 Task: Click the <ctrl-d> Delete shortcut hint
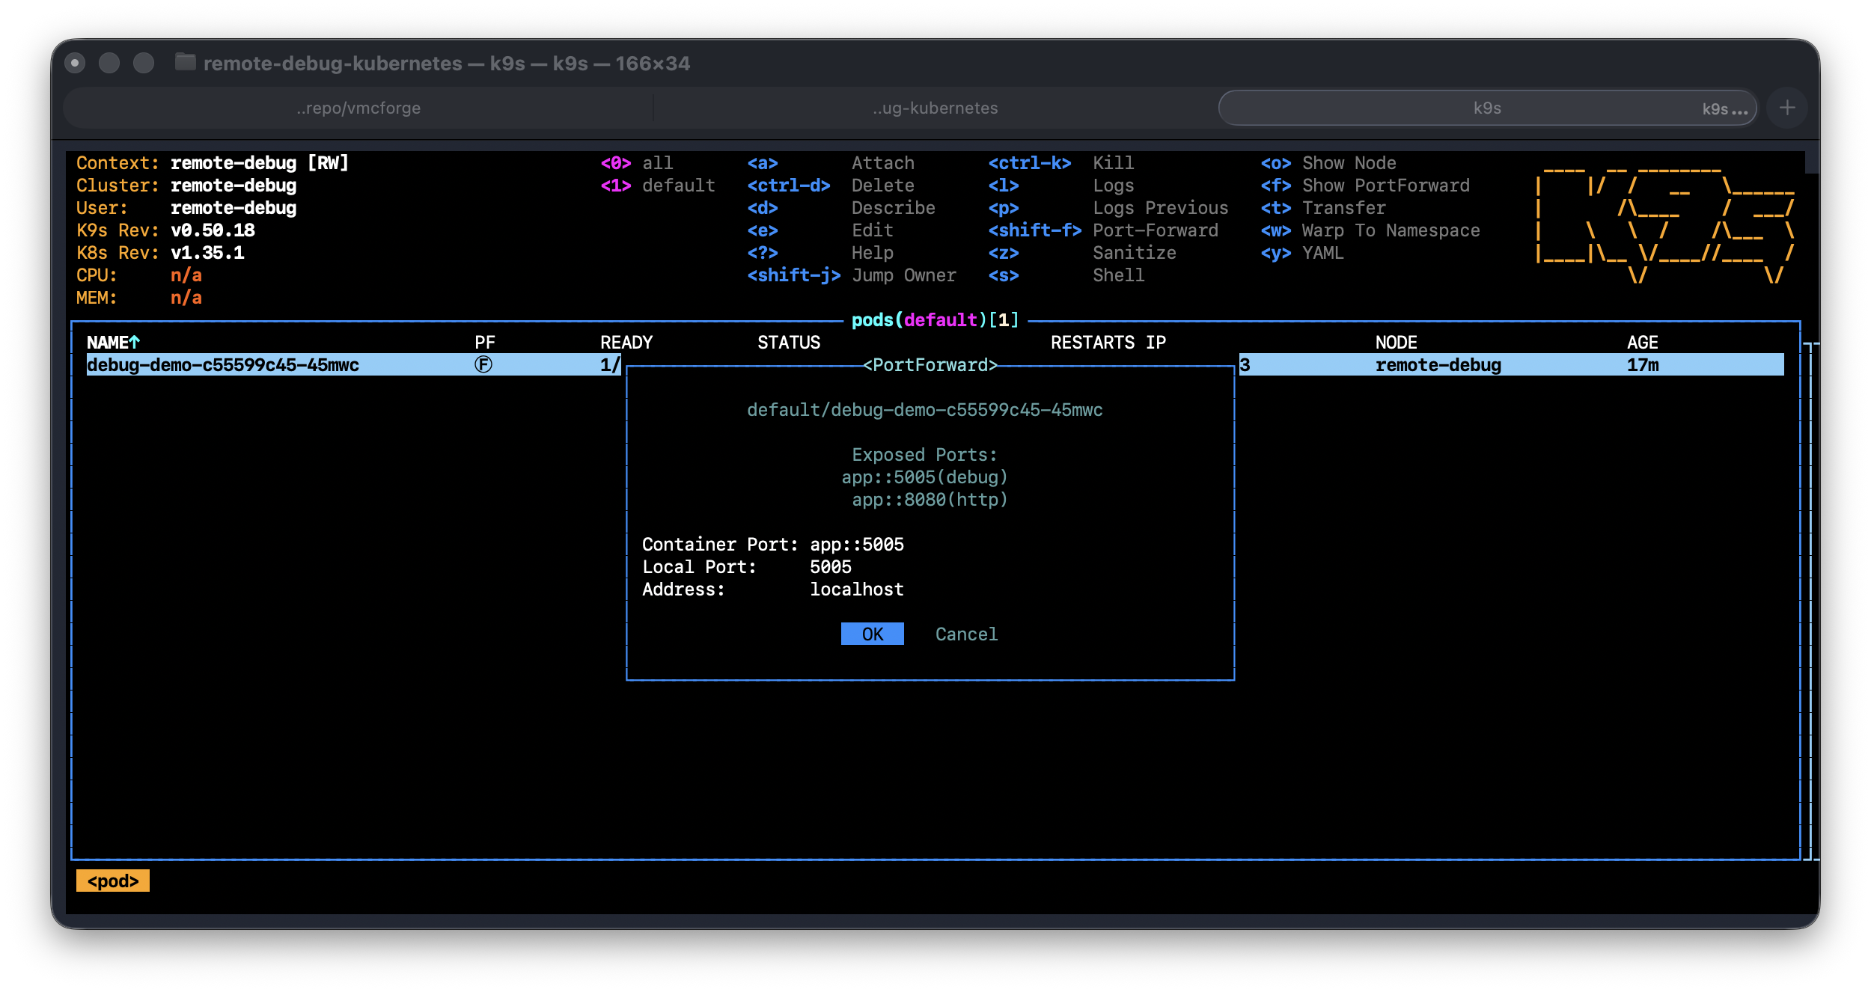(x=831, y=185)
